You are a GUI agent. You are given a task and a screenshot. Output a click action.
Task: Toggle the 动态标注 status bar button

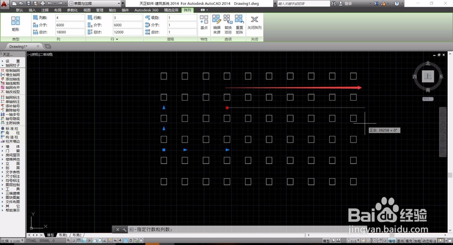click(x=429, y=241)
